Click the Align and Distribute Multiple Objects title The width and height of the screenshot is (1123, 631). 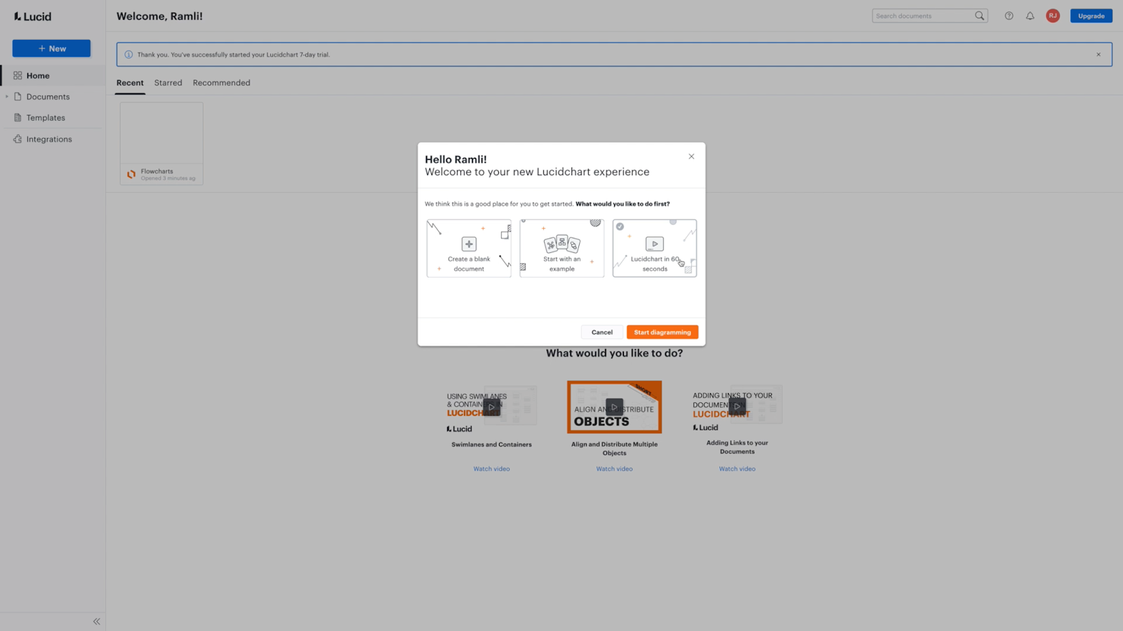point(614,449)
